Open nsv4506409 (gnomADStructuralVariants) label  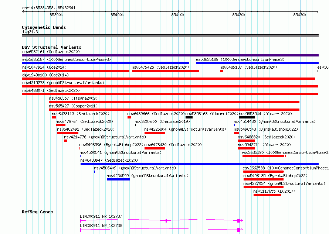point(135,168)
